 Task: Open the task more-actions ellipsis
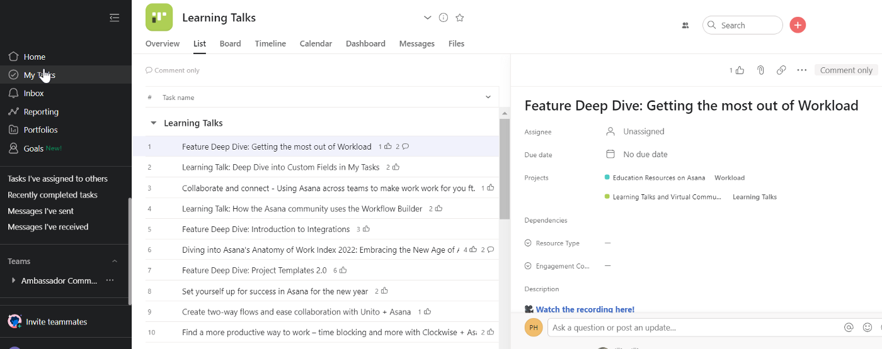coord(801,70)
